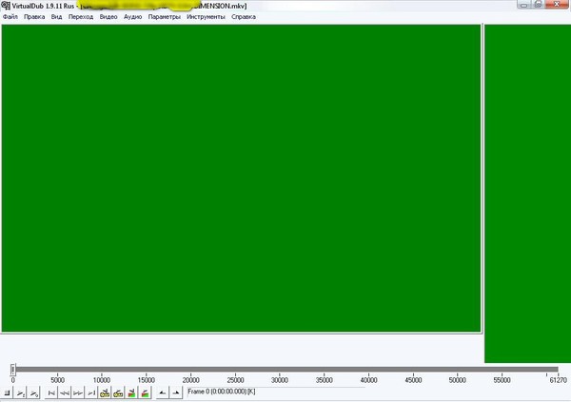Open the VirtualDub title bar icon menu

(x=6, y=6)
